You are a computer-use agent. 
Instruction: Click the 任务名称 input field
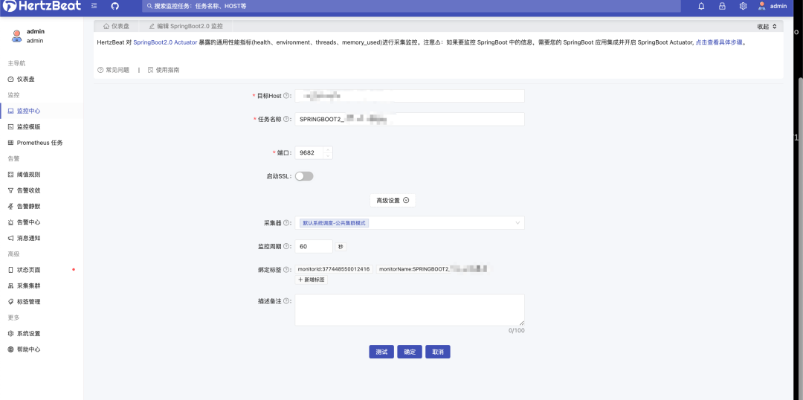coord(410,119)
